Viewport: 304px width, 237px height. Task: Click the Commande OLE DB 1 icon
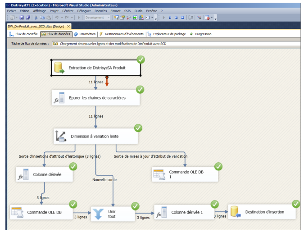(x=159, y=174)
